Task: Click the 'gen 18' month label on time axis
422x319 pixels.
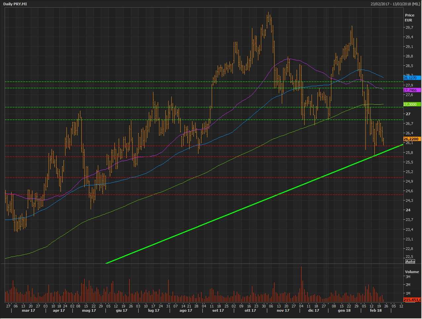Action: (x=344, y=310)
